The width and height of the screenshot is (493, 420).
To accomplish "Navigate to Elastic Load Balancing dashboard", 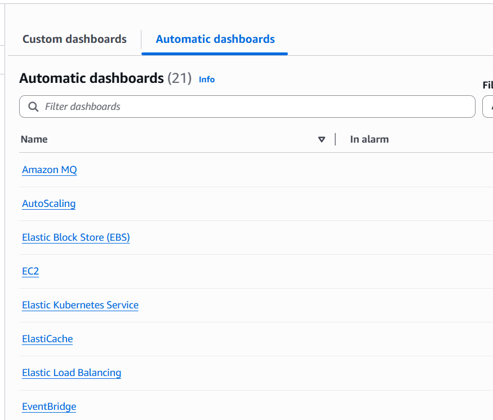I will pos(72,373).
